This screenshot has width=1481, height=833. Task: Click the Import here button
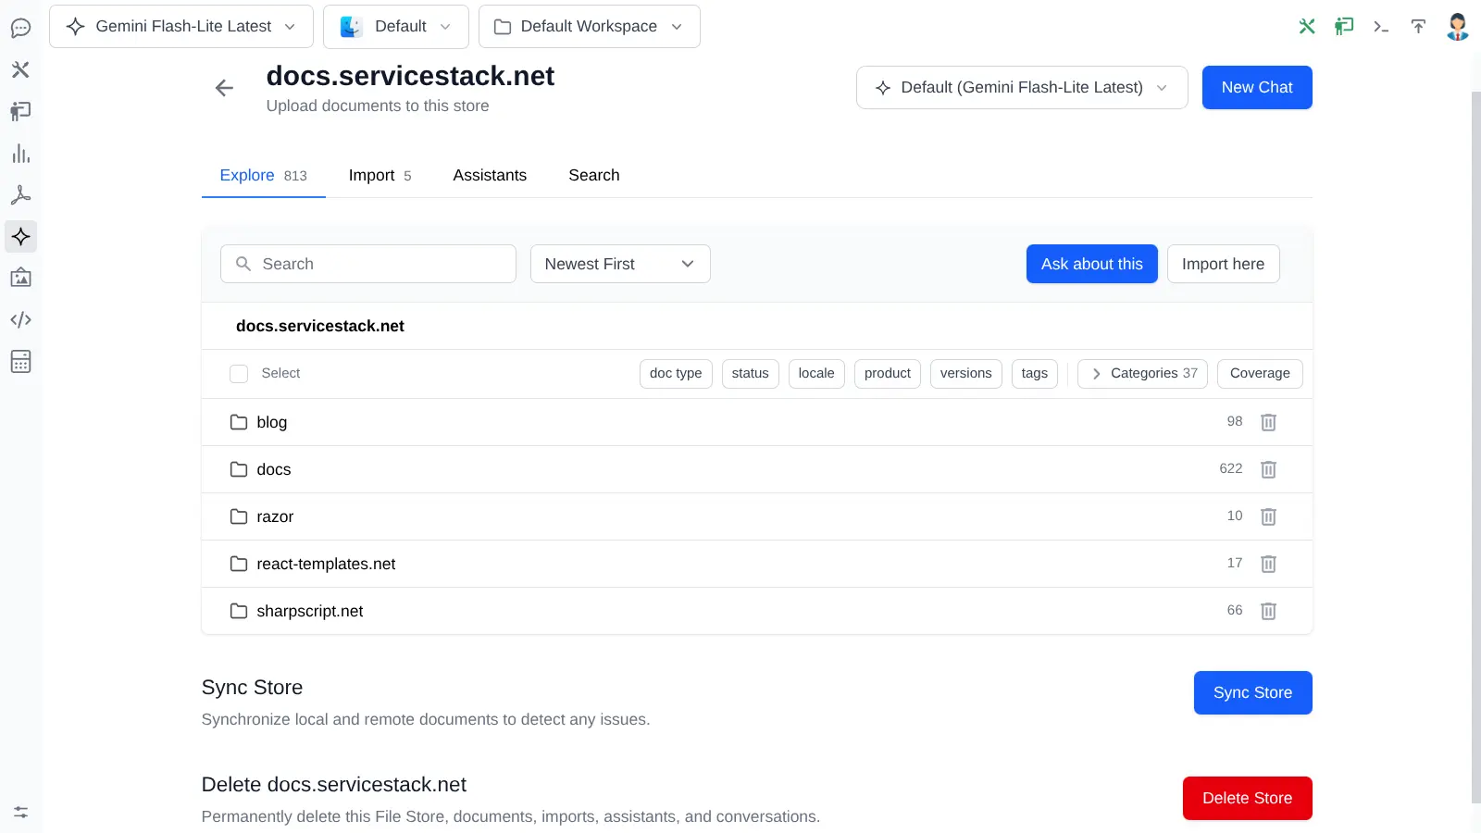point(1223,264)
